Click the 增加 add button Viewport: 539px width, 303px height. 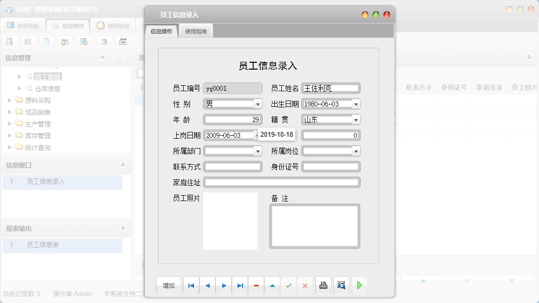(x=168, y=285)
